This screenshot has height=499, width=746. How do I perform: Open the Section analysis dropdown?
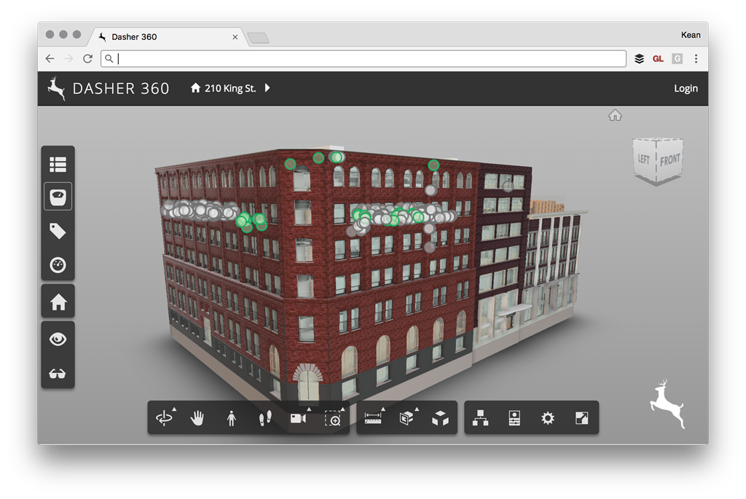pyautogui.click(x=407, y=418)
